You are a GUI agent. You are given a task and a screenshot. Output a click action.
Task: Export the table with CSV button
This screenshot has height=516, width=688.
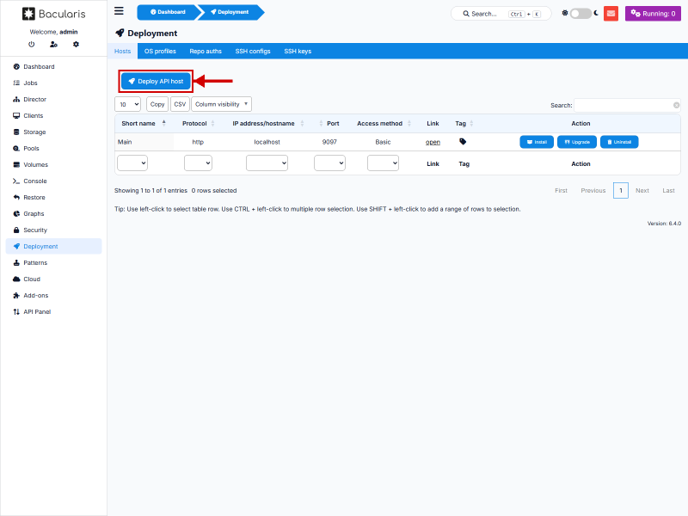[180, 104]
